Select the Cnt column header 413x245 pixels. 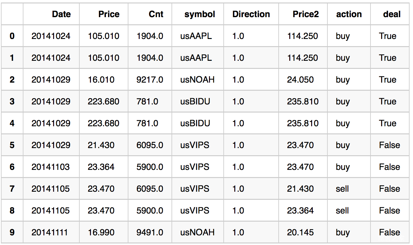coord(156,14)
